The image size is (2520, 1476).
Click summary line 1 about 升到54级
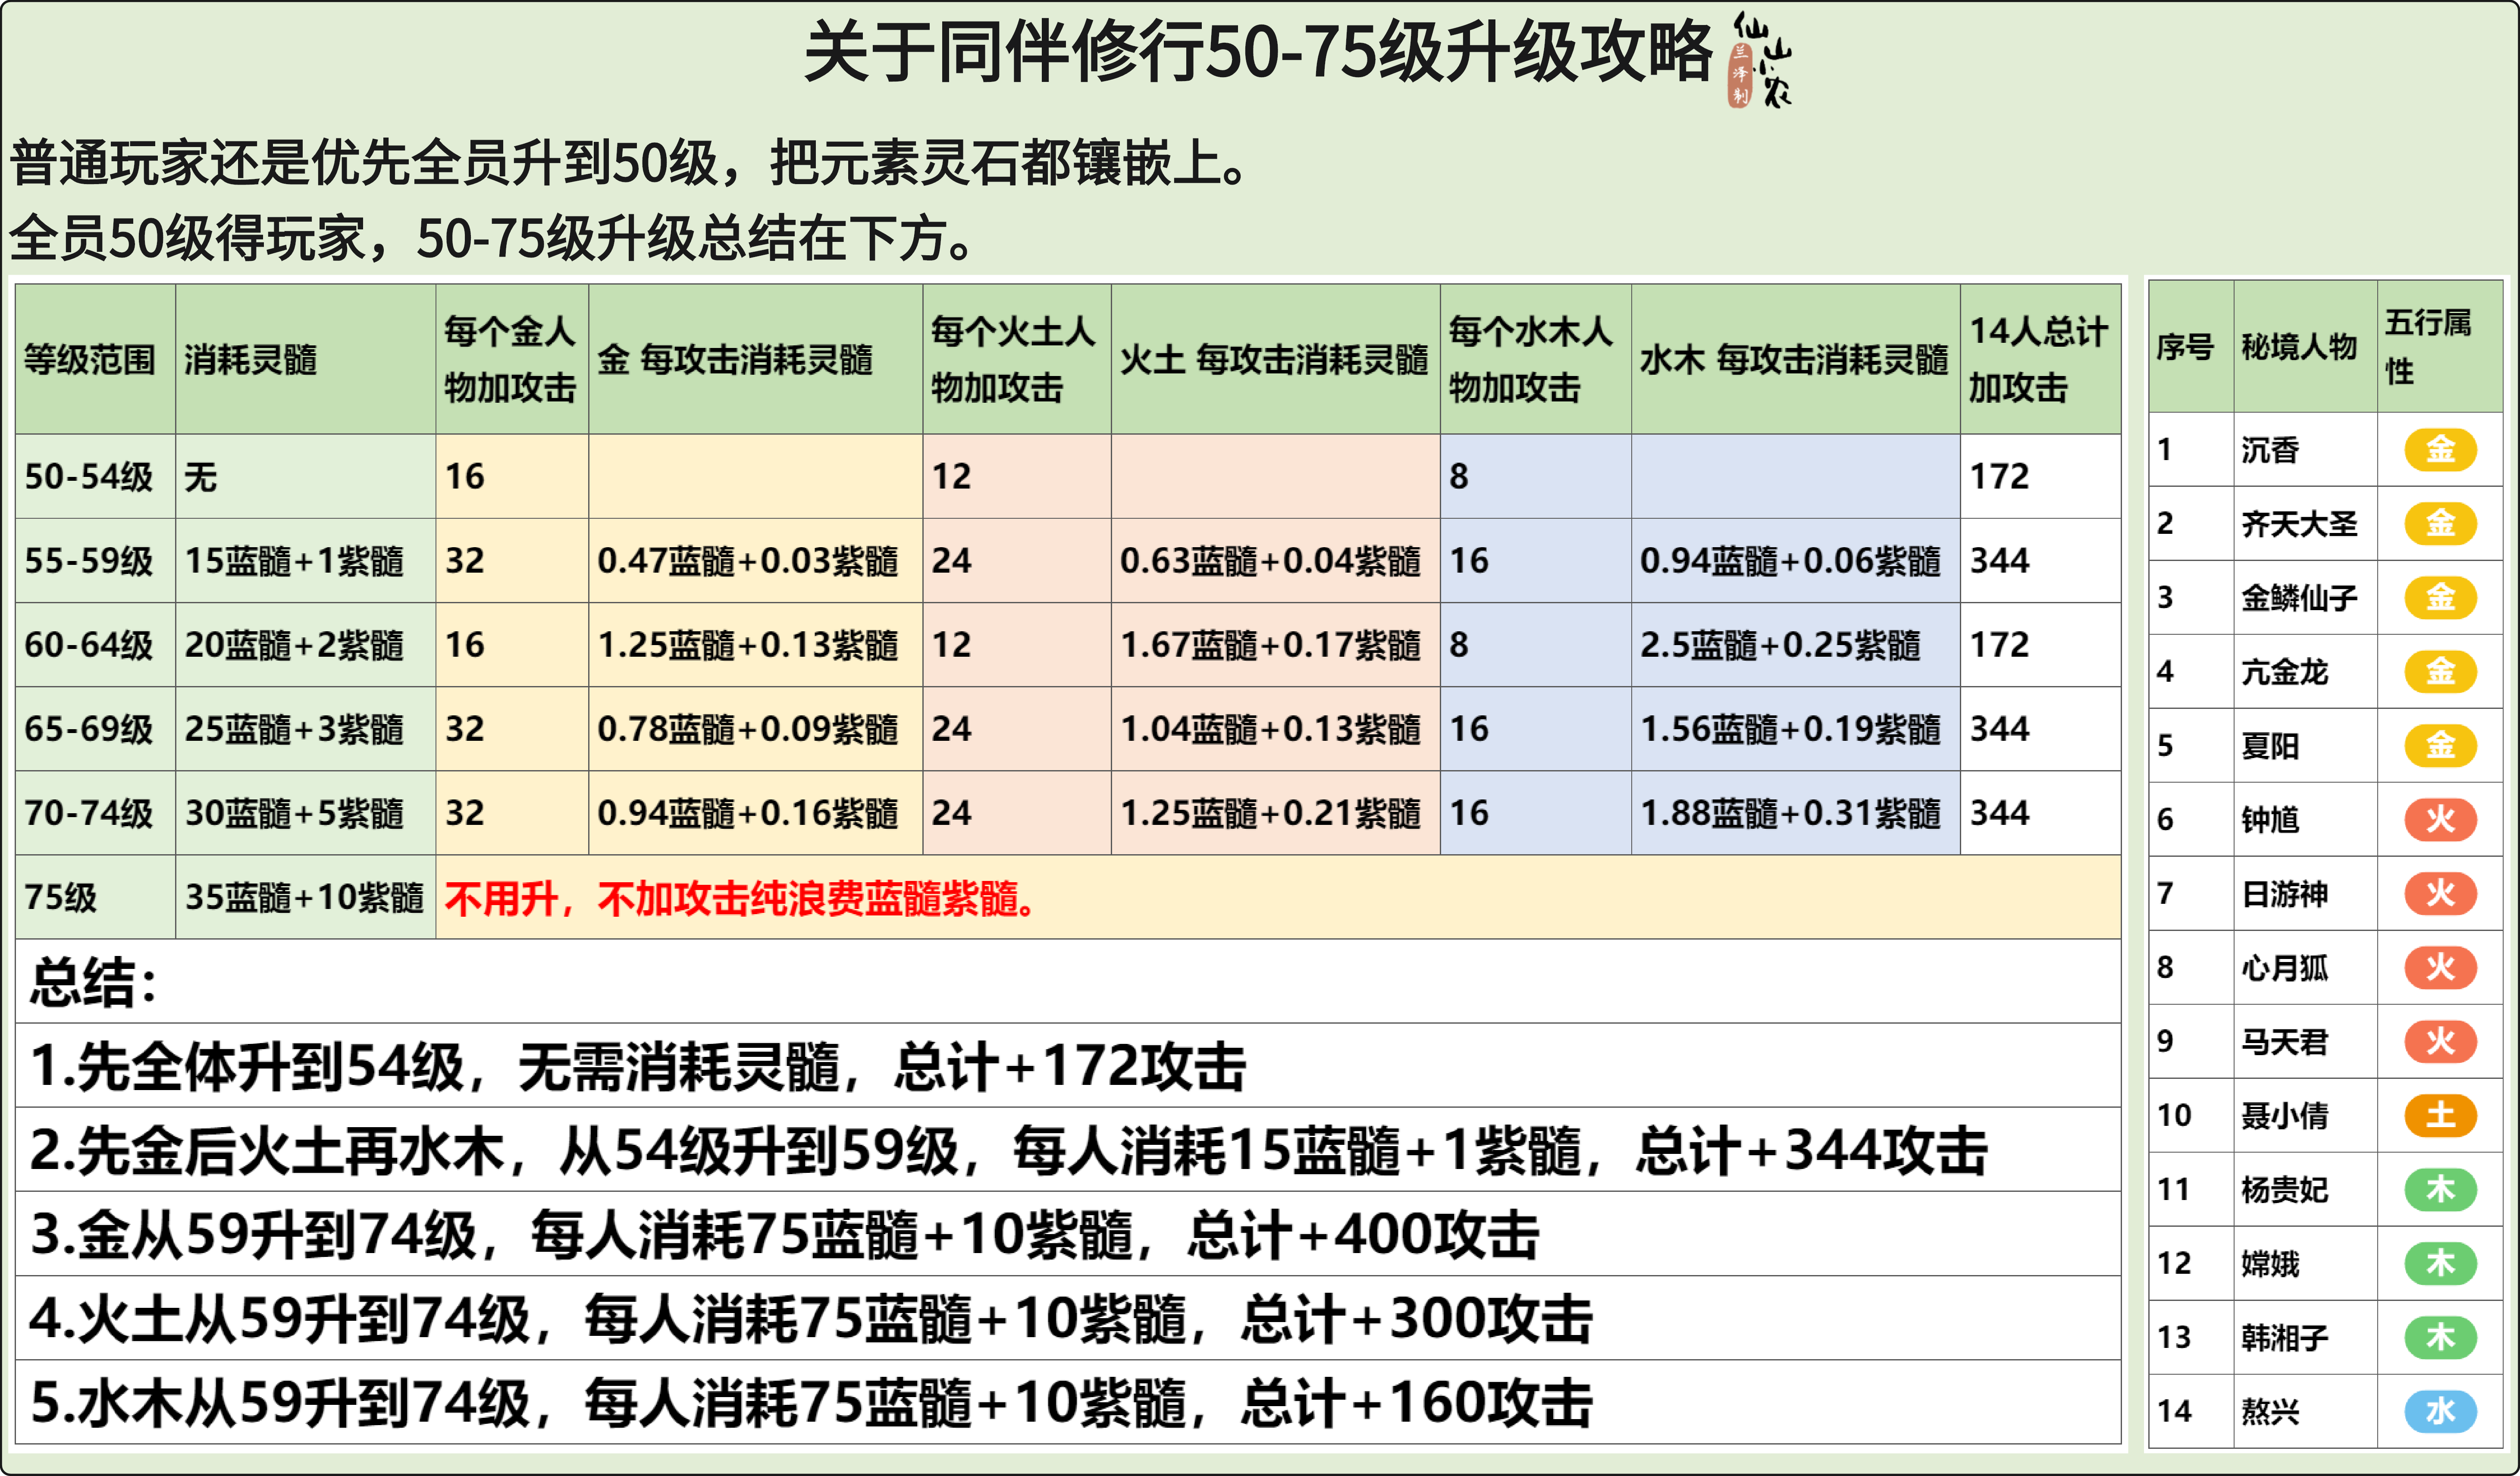click(x=638, y=1066)
